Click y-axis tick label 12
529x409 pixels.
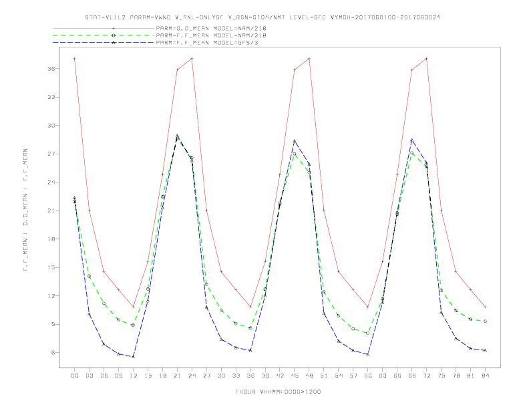pos(51,296)
